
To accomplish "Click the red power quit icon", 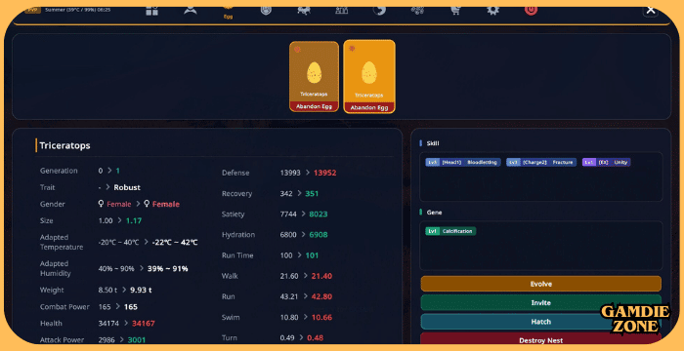I will point(531,11).
